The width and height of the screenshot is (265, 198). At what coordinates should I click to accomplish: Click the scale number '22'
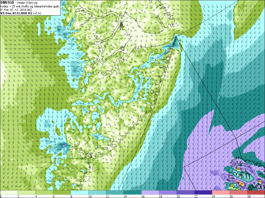(x=196, y=196)
